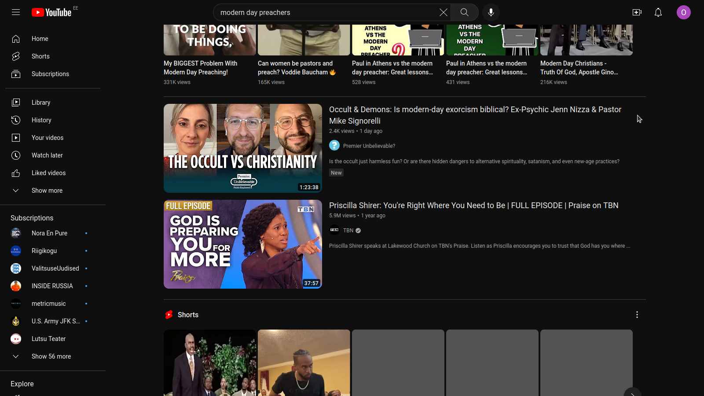The image size is (704, 396).
Task: Open the Create video icon
Action: (637, 12)
